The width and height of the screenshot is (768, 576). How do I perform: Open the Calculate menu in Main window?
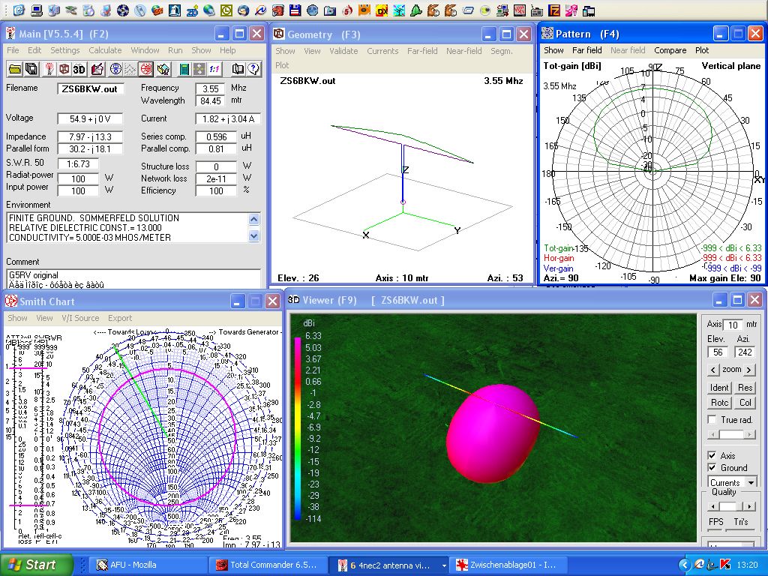pyautogui.click(x=105, y=50)
